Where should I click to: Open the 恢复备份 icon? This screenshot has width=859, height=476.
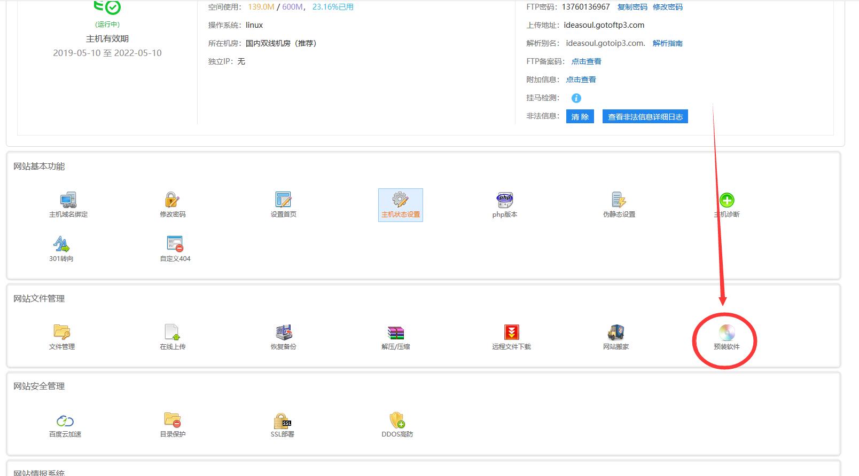pyautogui.click(x=283, y=332)
